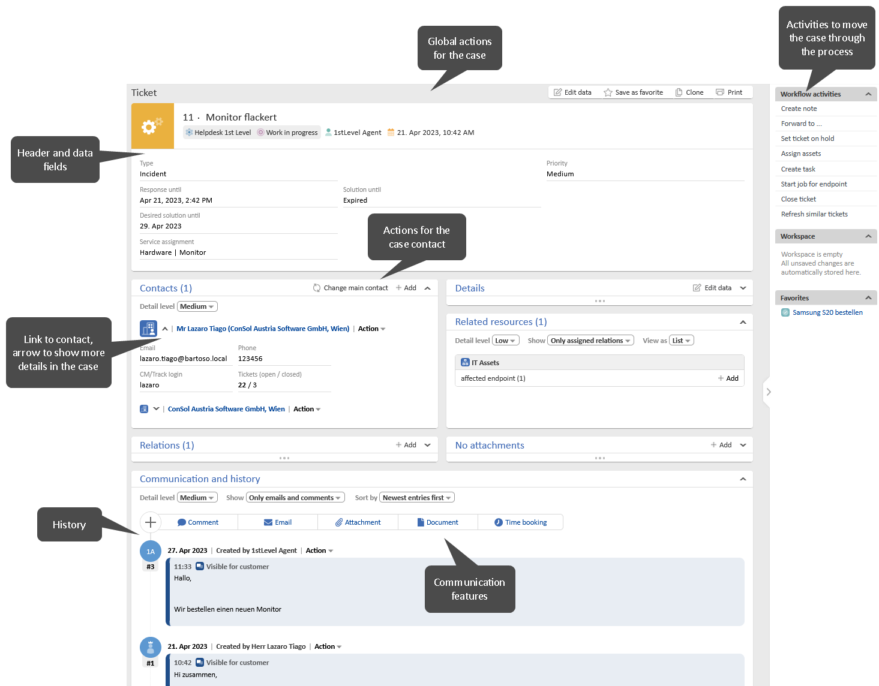Open Action menu for Mr Lazaro Tiago
879x686 pixels.
click(x=371, y=329)
